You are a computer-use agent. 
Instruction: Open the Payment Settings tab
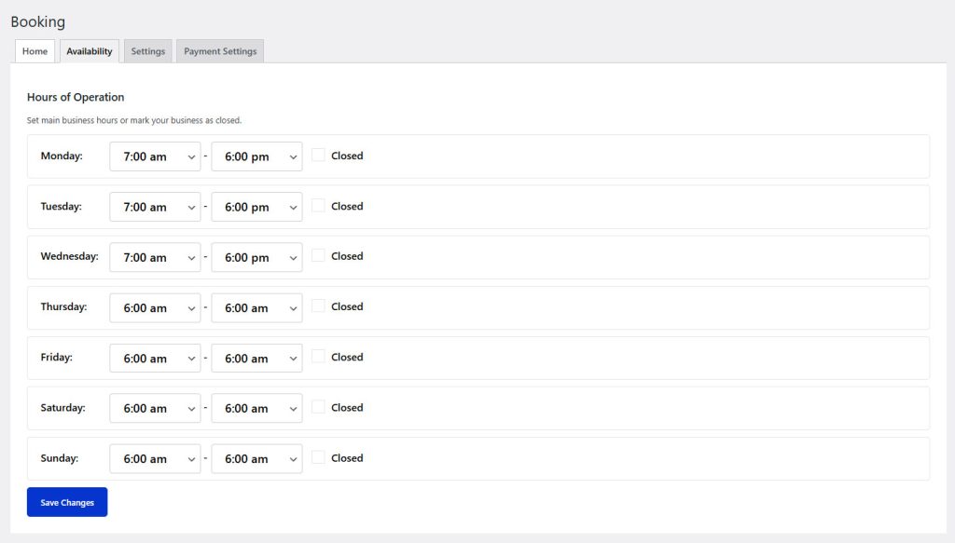tap(220, 51)
